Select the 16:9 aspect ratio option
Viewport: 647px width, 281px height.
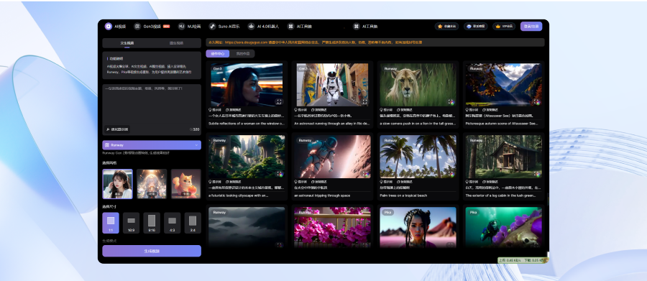[132, 223]
